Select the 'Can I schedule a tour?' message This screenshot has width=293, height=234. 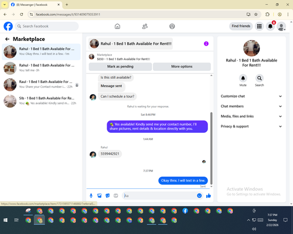coord(117,97)
